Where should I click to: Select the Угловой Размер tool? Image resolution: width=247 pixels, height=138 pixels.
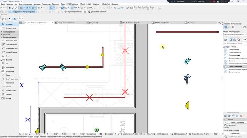(x=9, y=52)
